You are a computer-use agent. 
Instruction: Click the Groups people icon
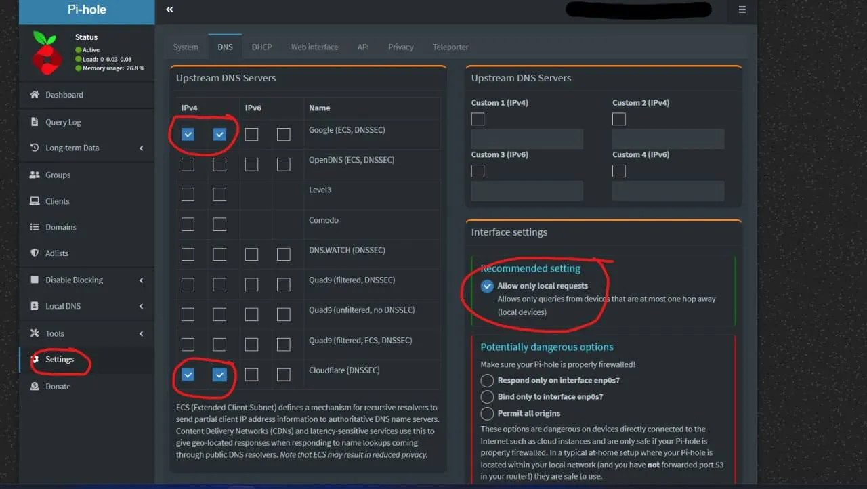[35, 175]
